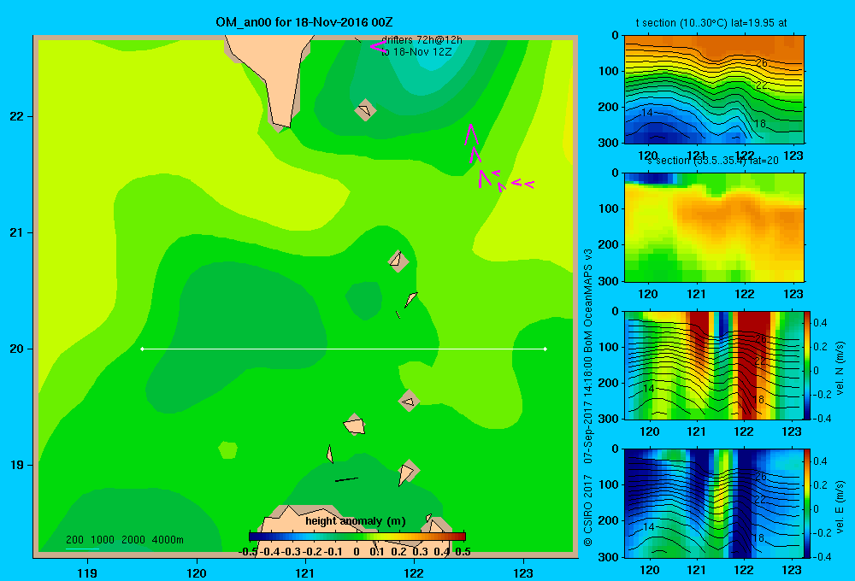Click the main map latitude label 20
Image resolution: width=855 pixels, height=581 pixels.
pos(17,349)
